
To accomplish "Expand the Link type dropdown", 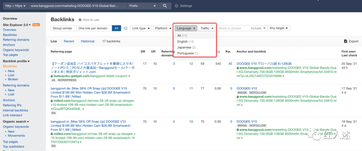I will pos(141,28).
